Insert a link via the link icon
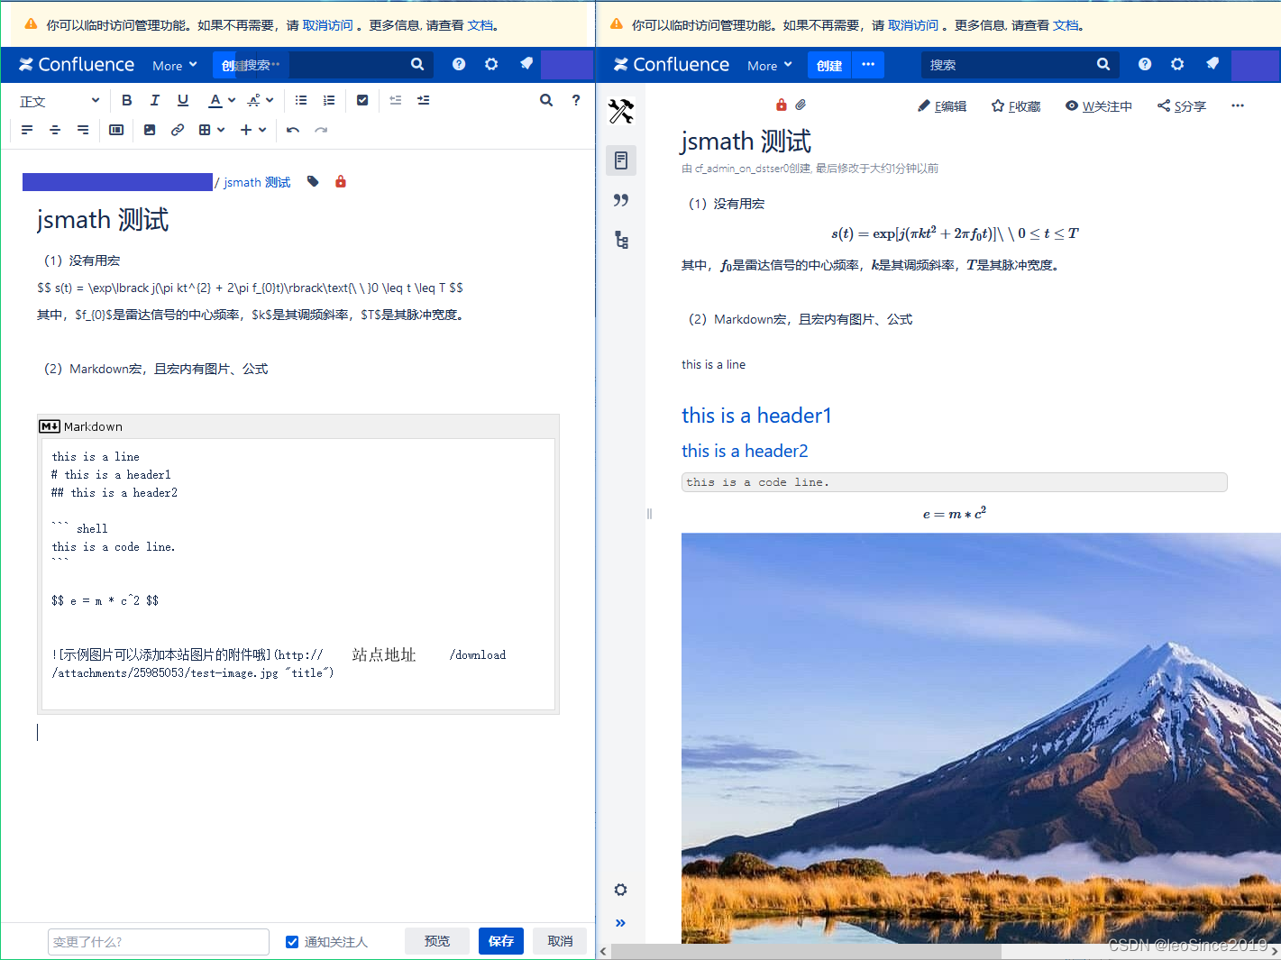Image resolution: width=1281 pixels, height=960 pixels. point(178,130)
